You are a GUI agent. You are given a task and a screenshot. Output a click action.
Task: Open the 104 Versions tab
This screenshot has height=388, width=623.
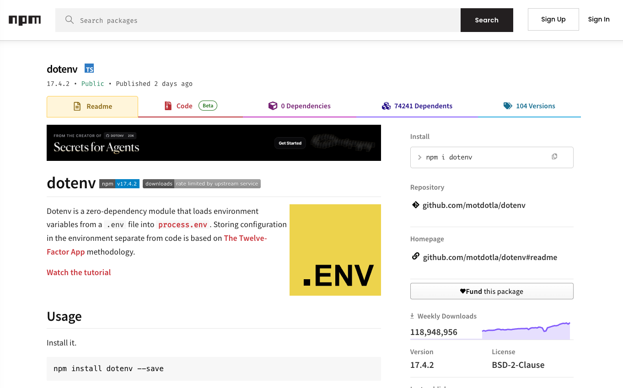pos(529,106)
